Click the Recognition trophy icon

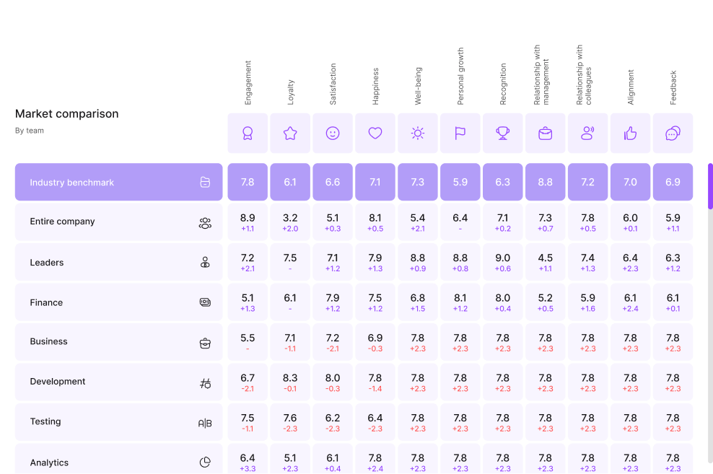[x=503, y=133]
